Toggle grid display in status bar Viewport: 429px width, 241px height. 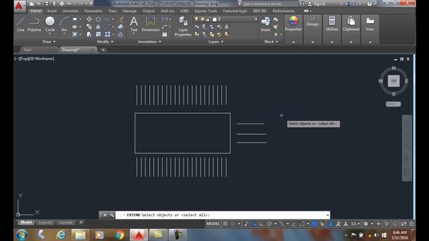pos(225,224)
